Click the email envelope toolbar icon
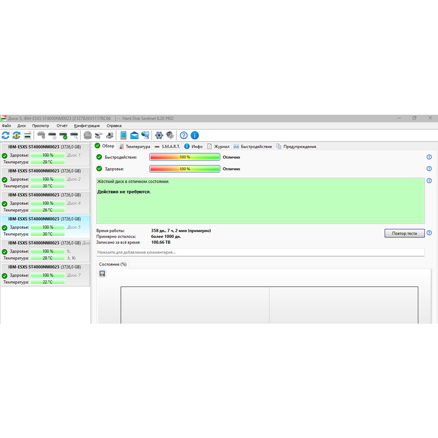Screen dimensions: 438x438 pos(134,135)
